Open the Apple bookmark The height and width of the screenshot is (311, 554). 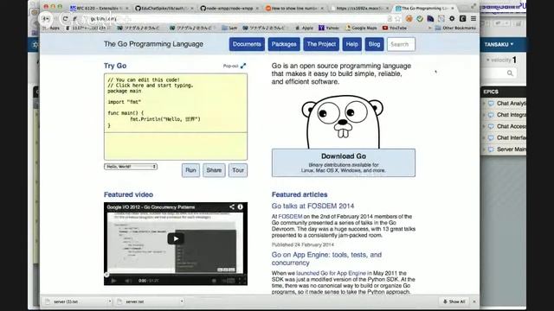click(x=304, y=28)
